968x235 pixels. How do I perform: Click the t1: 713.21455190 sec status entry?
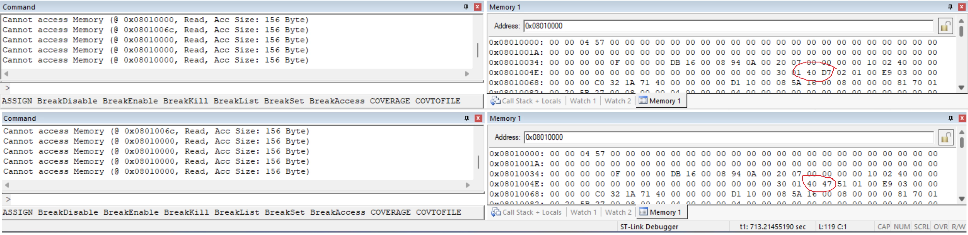pos(773,227)
